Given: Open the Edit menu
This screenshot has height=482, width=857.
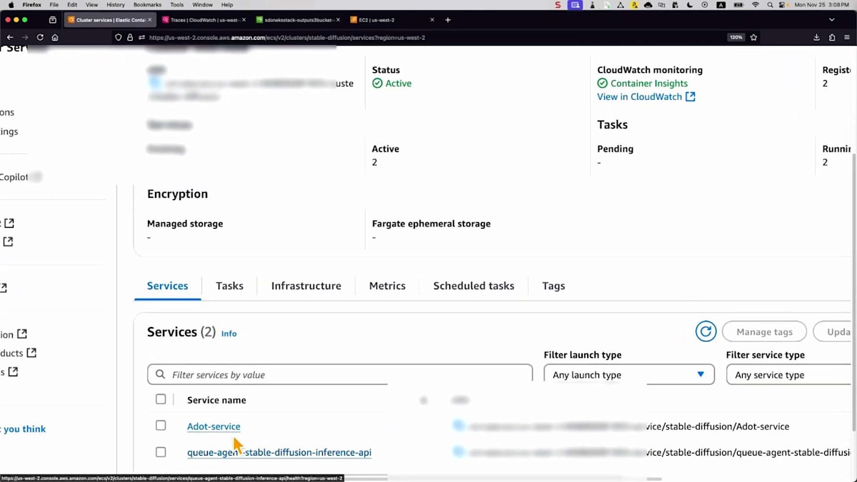Looking at the screenshot, I should coord(72,4).
